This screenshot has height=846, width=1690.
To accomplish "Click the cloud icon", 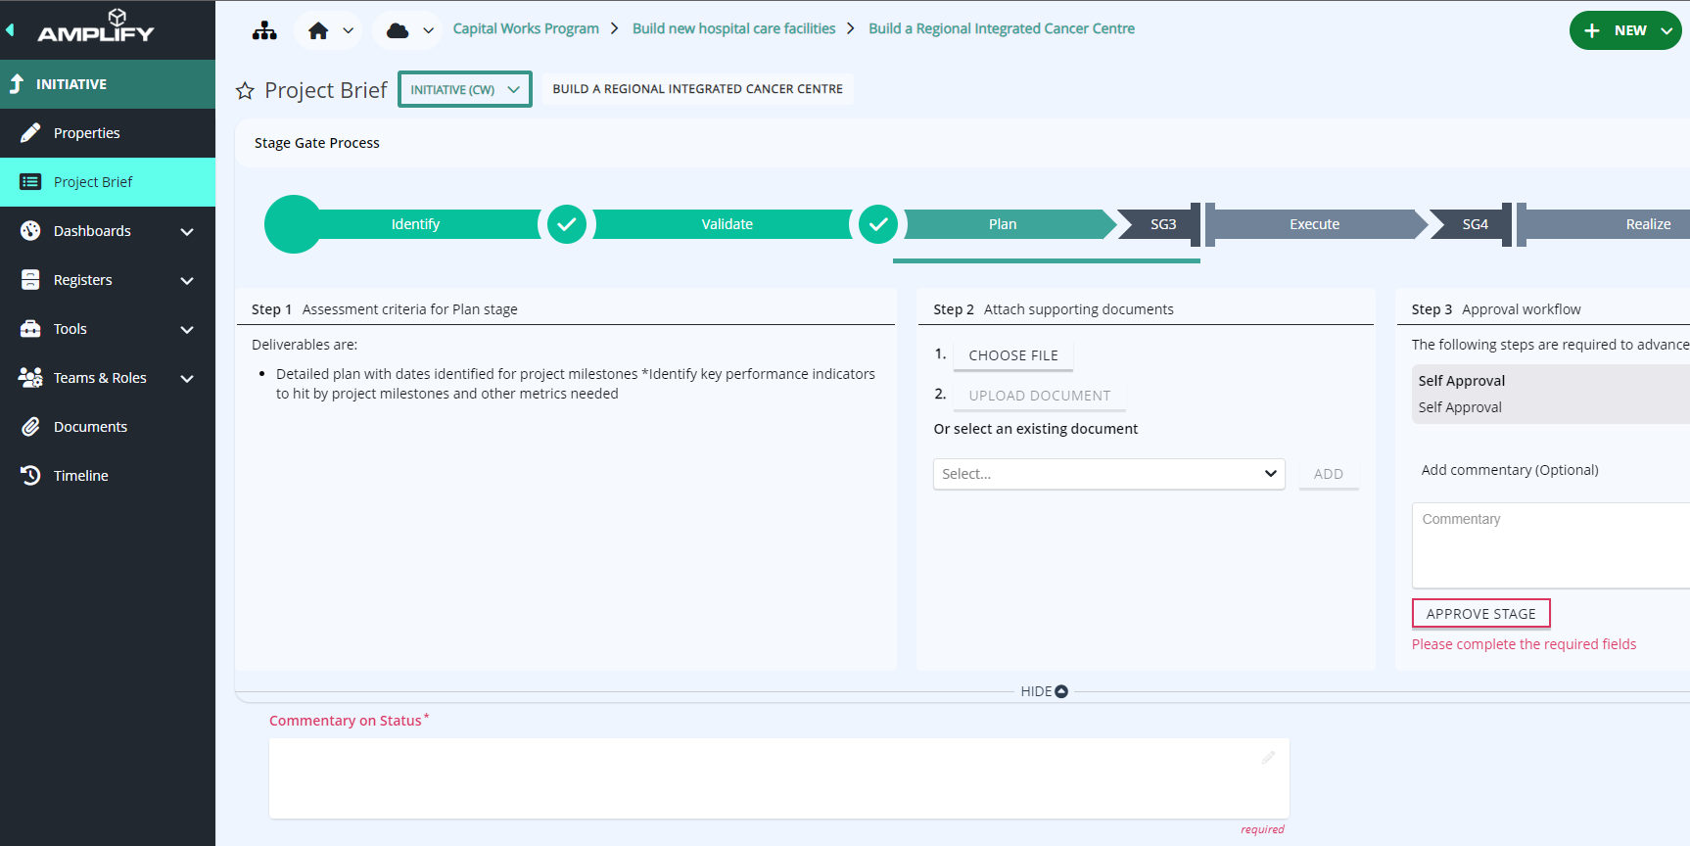I will (x=398, y=30).
